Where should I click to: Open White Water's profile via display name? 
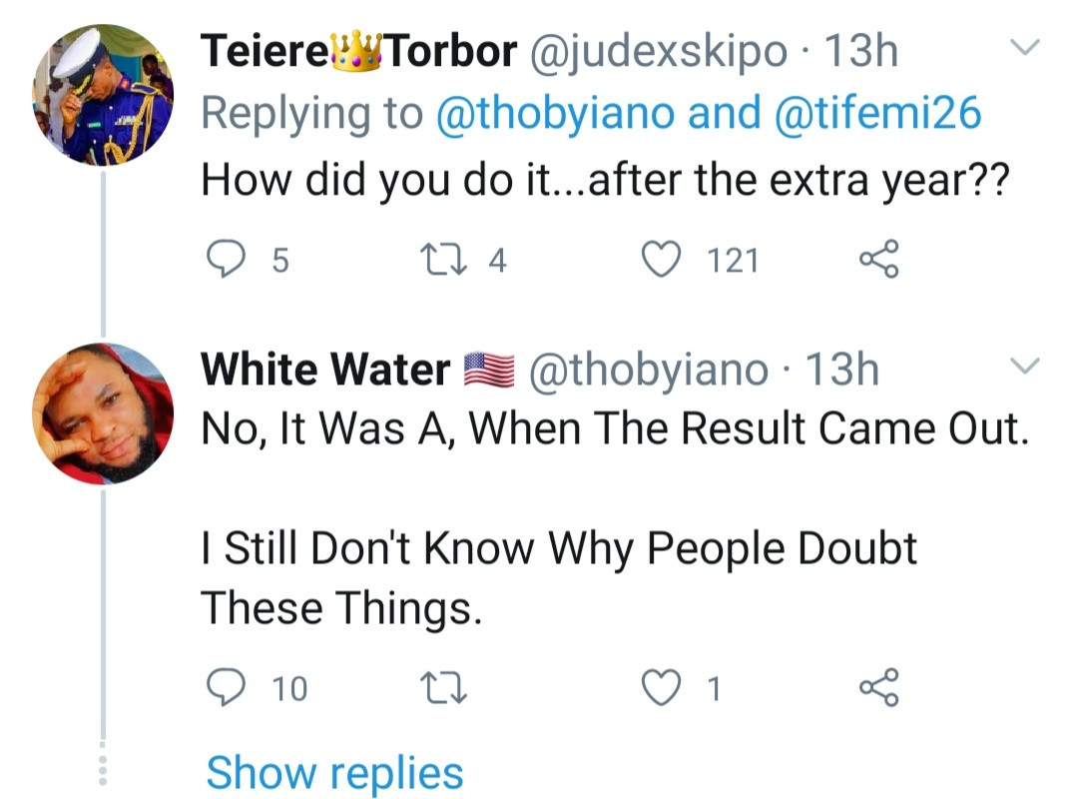[325, 371]
